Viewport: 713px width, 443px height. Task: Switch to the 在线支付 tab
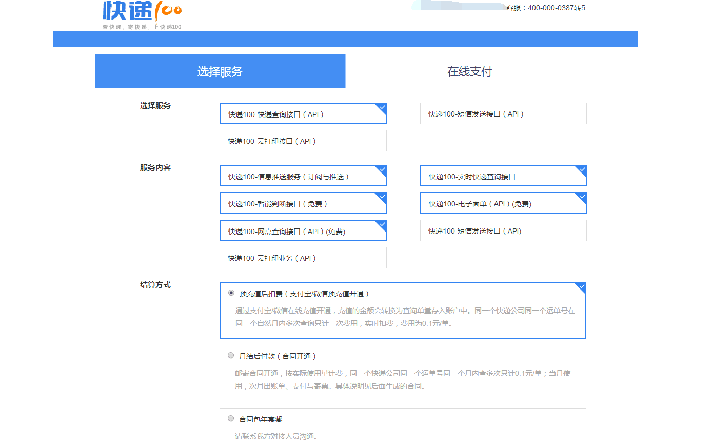pos(469,71)
